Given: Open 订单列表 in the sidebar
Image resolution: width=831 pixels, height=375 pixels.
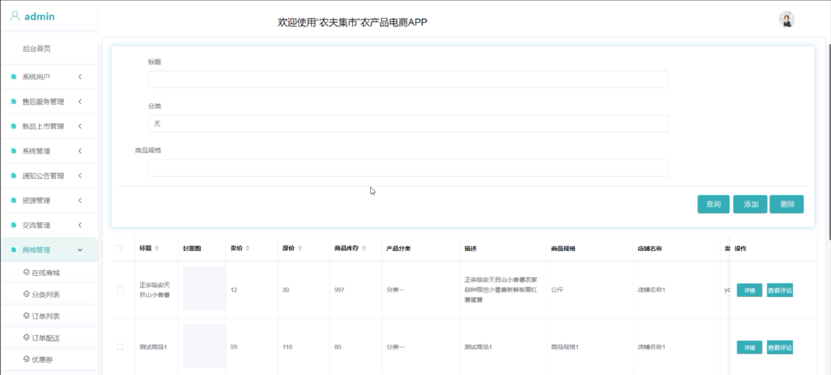Looking at the screenshot, I should tap(45, 316).
